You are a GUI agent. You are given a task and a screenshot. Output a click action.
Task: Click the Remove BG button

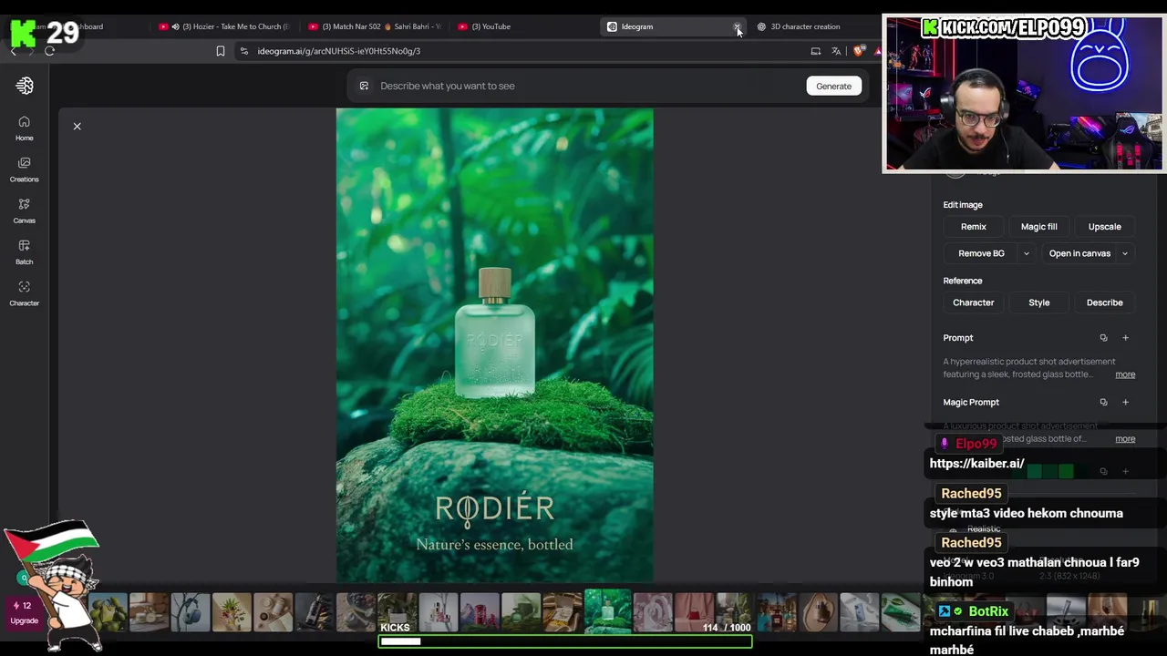click(x=981, y=253)
